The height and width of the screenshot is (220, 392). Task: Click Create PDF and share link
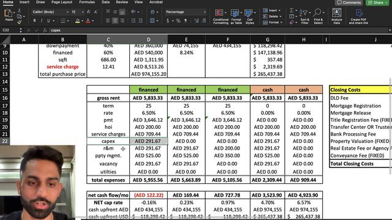(358, 16)
